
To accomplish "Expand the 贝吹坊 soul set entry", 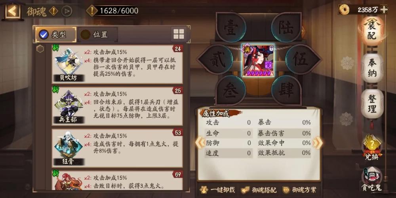I will point(118,64).
